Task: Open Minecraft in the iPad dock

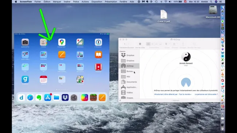Action: (93, 98)
